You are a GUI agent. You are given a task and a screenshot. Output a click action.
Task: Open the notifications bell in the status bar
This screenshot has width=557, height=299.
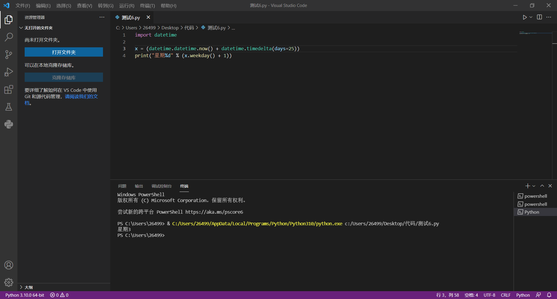[x=549, y=295]
